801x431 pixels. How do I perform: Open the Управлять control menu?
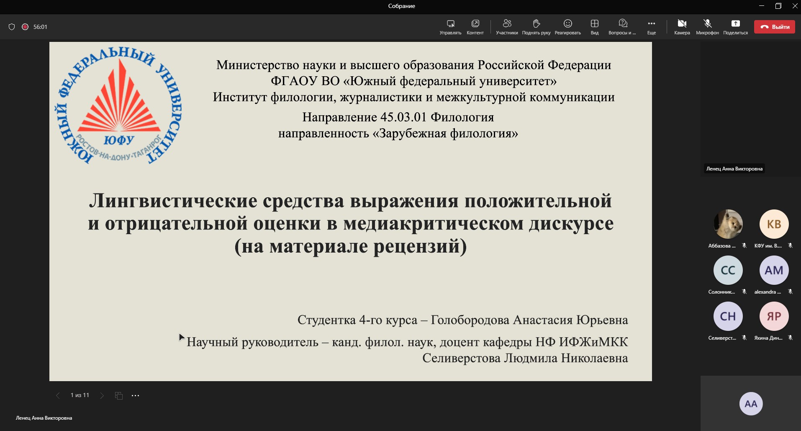coord(450,26)
